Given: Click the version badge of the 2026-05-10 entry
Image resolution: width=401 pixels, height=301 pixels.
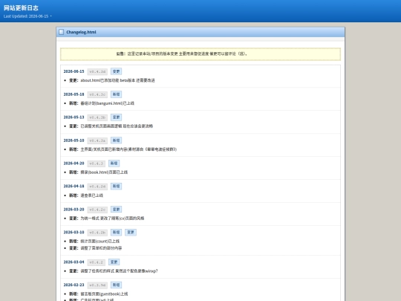Looking at the screenshot, I should point(97,140).
